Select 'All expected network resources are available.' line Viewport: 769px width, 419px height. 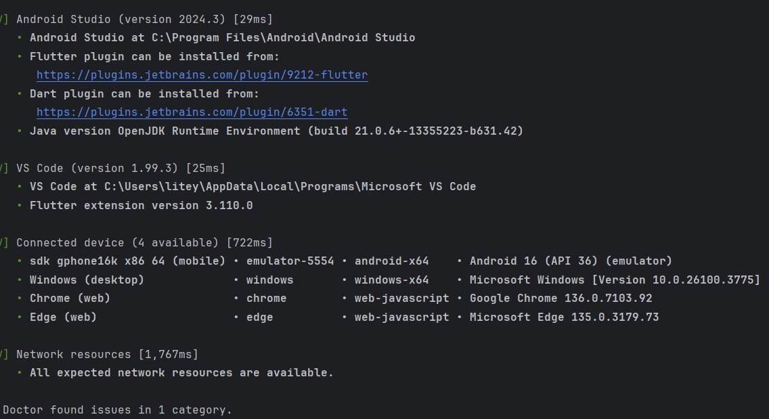(x=181, y=373)
